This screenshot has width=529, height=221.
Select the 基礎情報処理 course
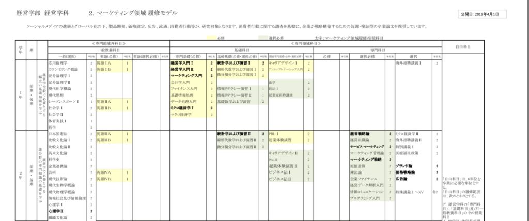point(182,95)
